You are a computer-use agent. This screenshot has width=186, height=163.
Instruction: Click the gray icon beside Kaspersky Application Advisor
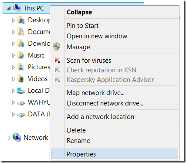tap(57, 79)
